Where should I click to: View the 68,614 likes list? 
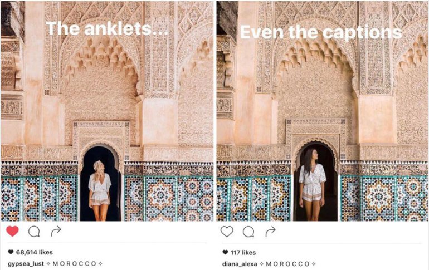pyautogui.click(x=34, y=252)
